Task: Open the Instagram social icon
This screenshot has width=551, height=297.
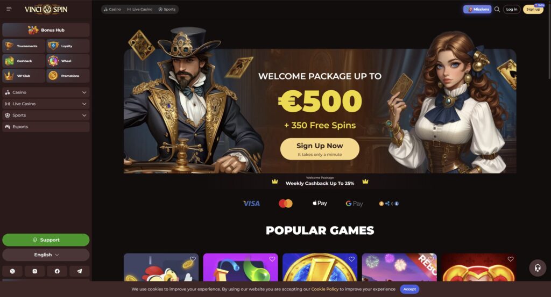Action: point(35,271)
